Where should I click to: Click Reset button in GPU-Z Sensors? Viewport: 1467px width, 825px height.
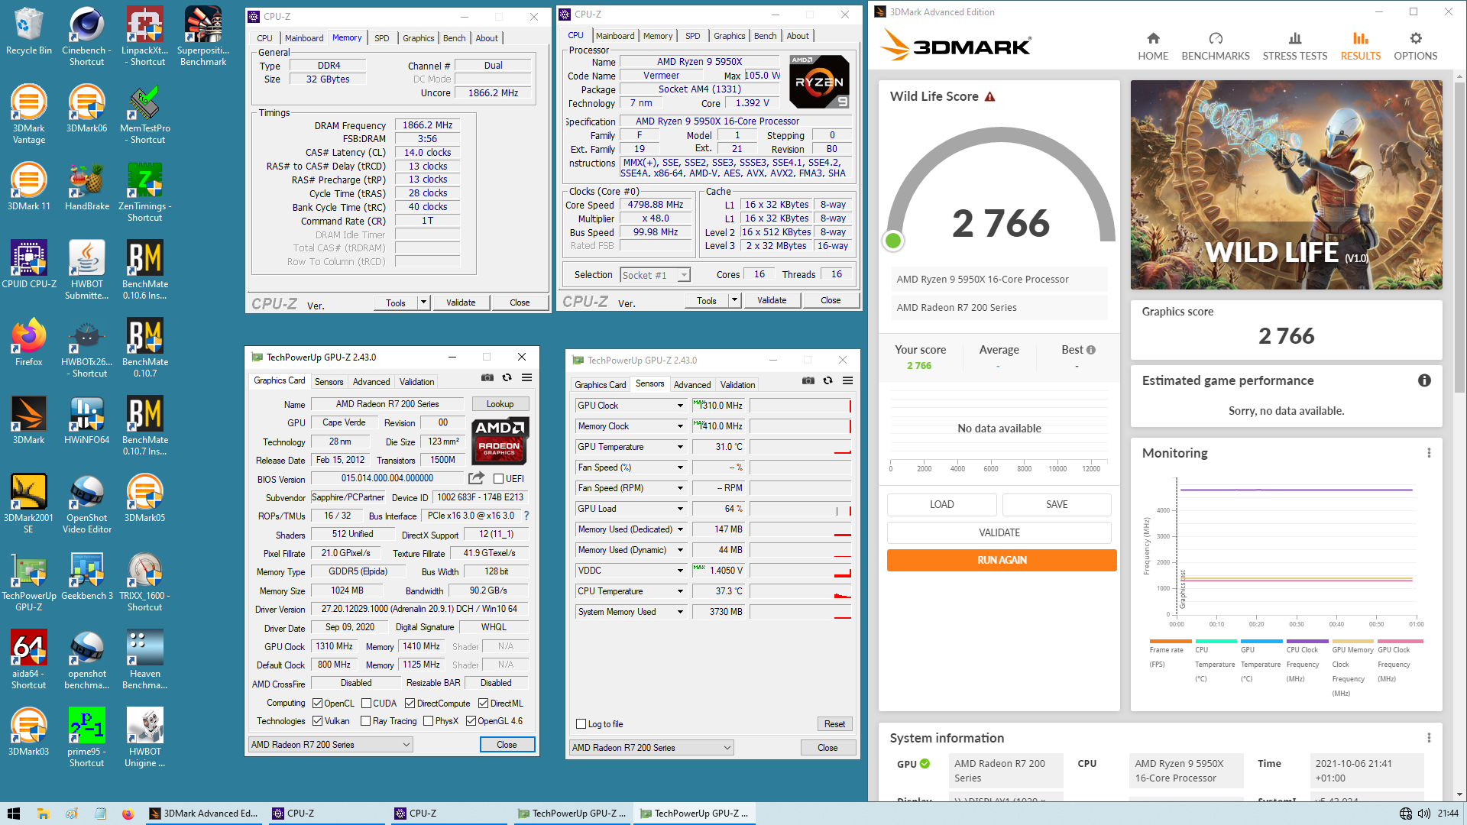[834, 724]
